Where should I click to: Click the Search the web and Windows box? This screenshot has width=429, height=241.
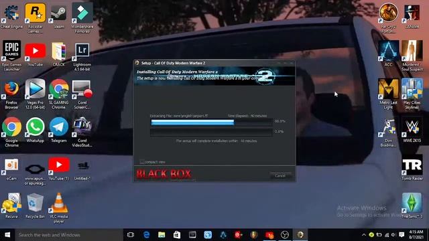pyautogui.click(x=69, y=235)
